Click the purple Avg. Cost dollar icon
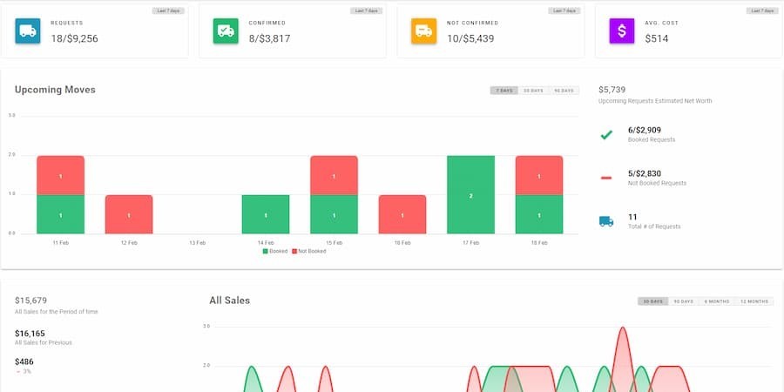 pyautogui.click(x=622, y=31)
